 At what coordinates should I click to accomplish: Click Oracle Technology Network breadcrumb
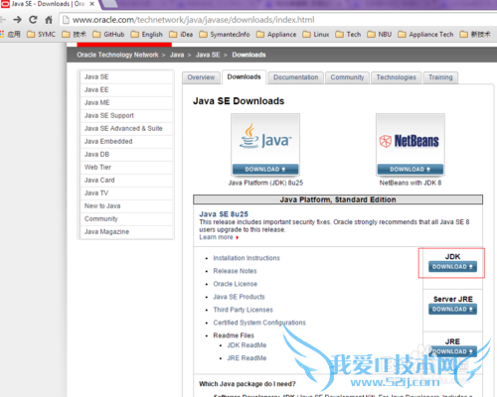(117, 55)
